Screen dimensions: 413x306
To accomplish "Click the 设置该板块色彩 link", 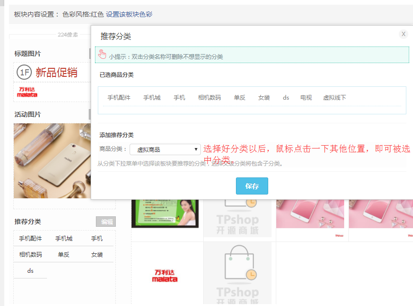I will coord(129,14).
